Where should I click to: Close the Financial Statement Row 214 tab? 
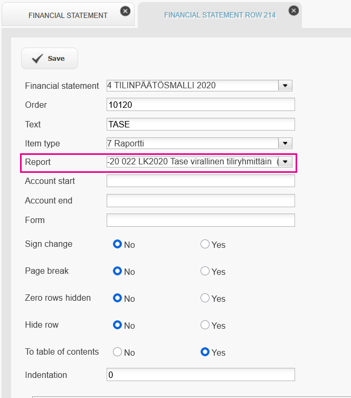(293, 11)
